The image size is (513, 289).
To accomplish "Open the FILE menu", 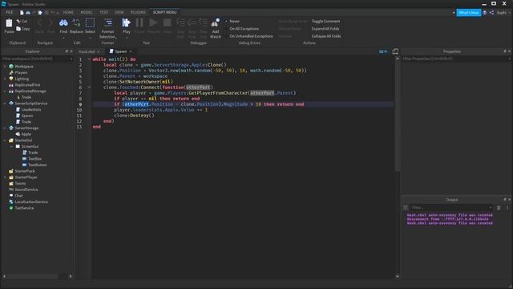I will [x=10, y=12].
